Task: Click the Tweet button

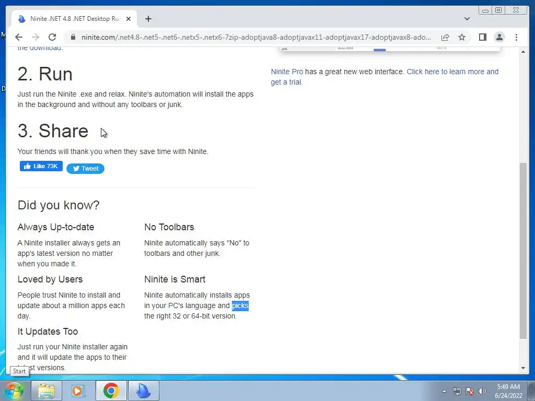Action: [85, 169]
